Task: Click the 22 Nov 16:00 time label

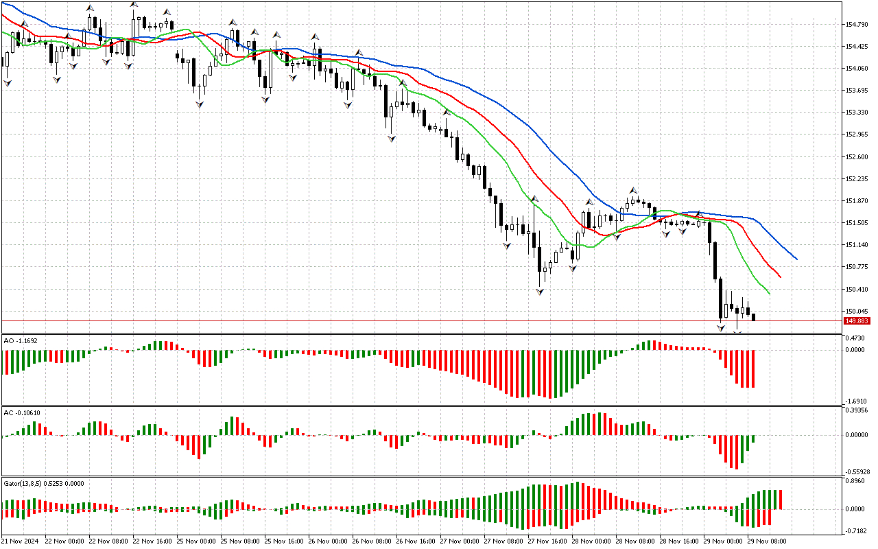Action: coord(152,541)
